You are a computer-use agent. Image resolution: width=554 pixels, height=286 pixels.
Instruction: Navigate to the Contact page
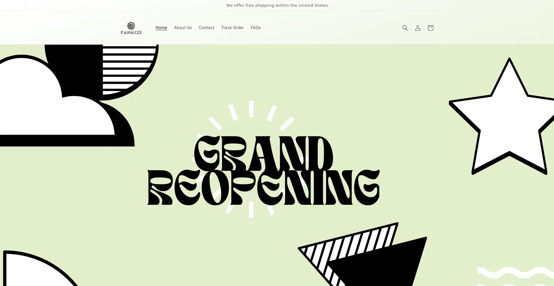coord(206,28)
